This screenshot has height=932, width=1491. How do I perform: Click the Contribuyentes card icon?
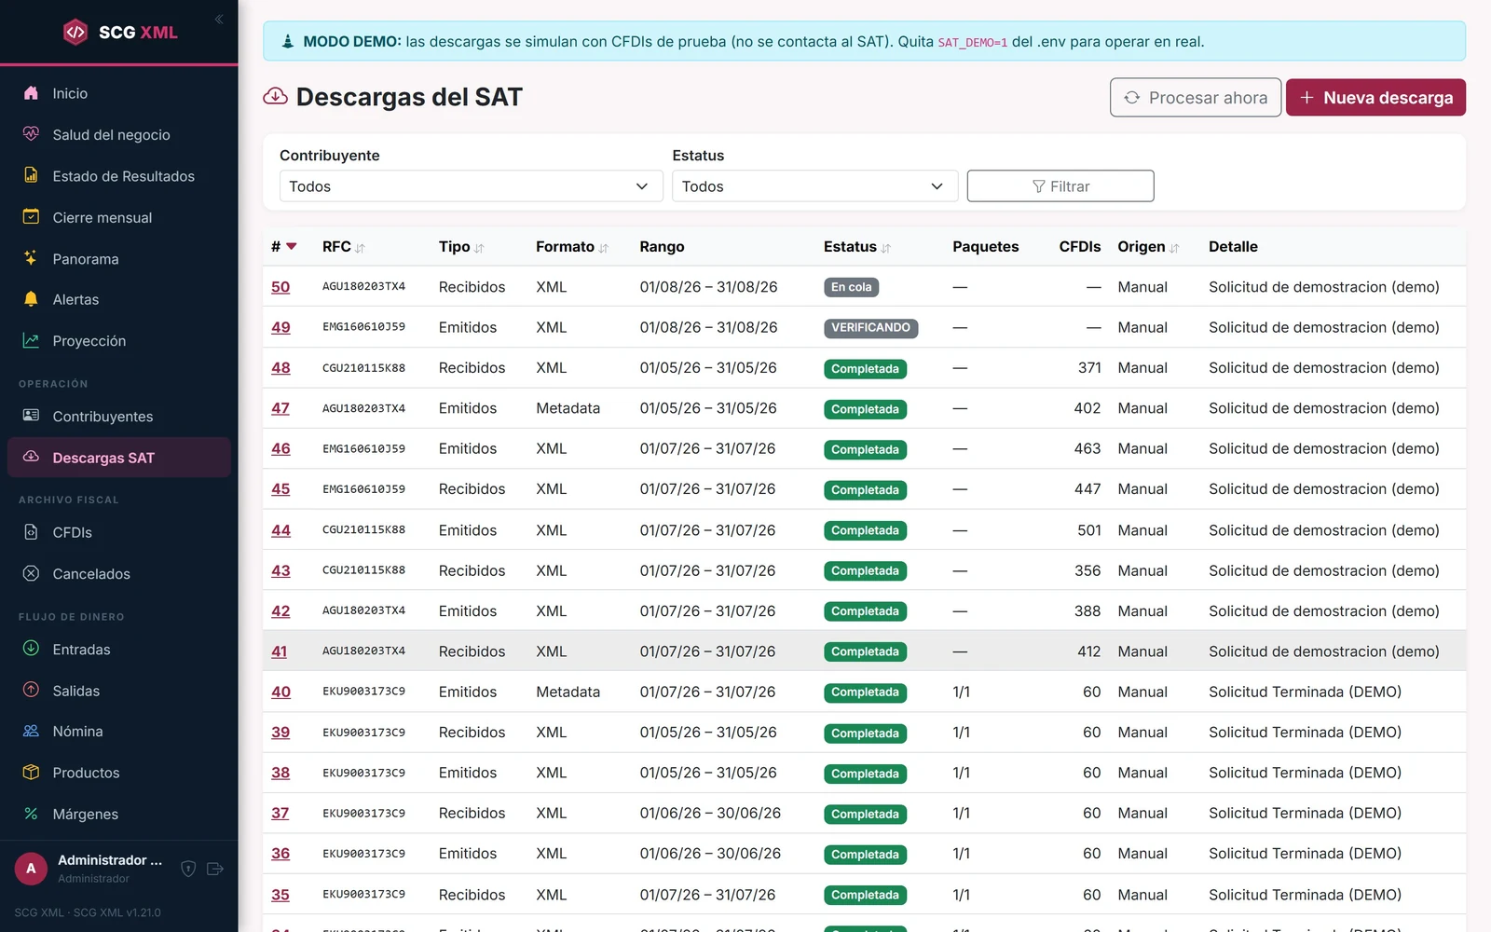coord(31,416)
